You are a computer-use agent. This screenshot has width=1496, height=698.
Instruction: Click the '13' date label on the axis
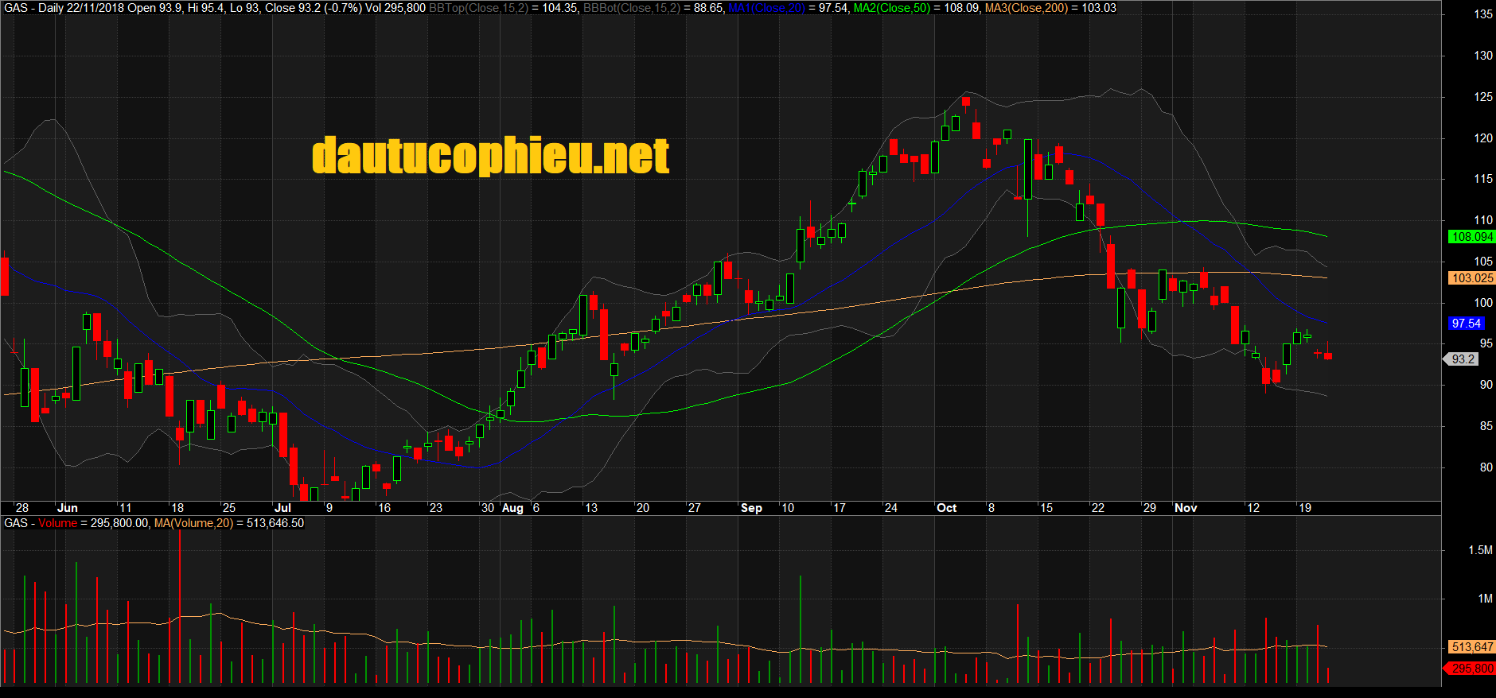[x=591, y=508]
